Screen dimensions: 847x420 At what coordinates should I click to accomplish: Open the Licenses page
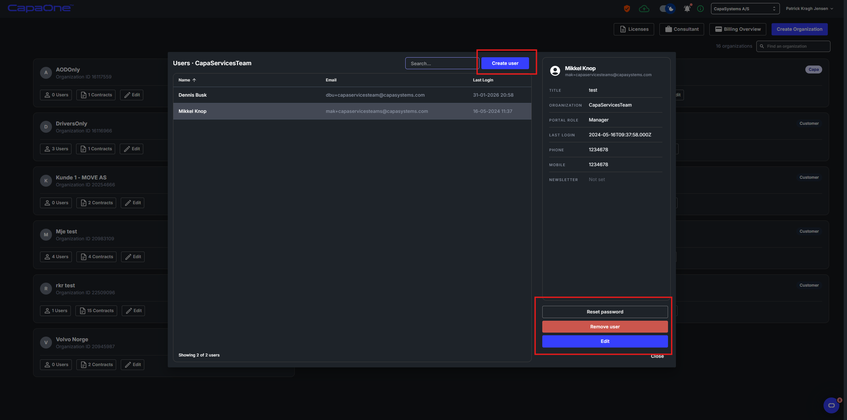click(634, 29)
